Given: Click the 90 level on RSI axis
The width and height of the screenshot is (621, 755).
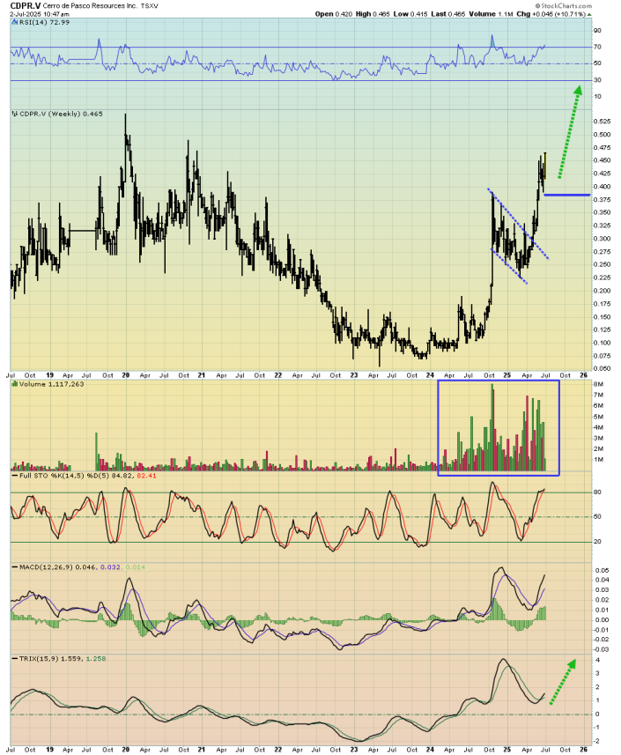Looking at the screenshot, I should coord(597,30).
